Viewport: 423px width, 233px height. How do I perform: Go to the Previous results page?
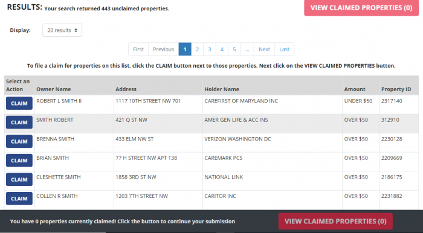(164, 49)
